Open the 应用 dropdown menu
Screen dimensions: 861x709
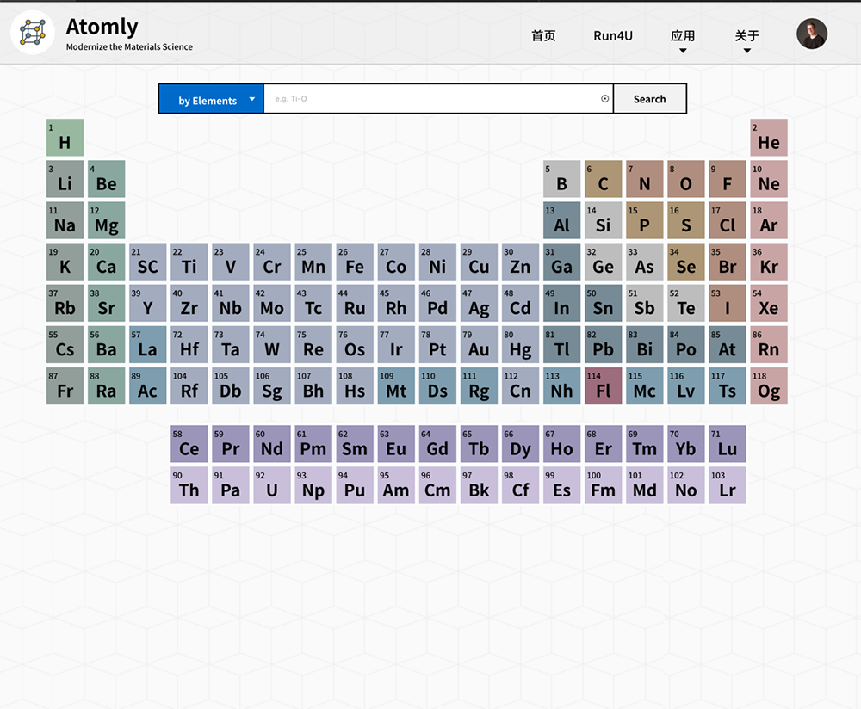click(683, 37)
